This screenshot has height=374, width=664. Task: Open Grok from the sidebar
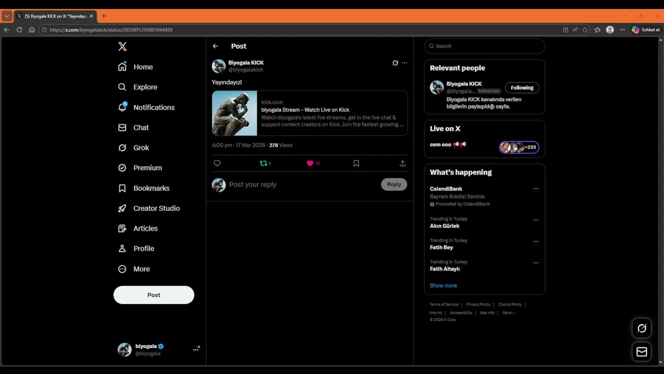133,148
